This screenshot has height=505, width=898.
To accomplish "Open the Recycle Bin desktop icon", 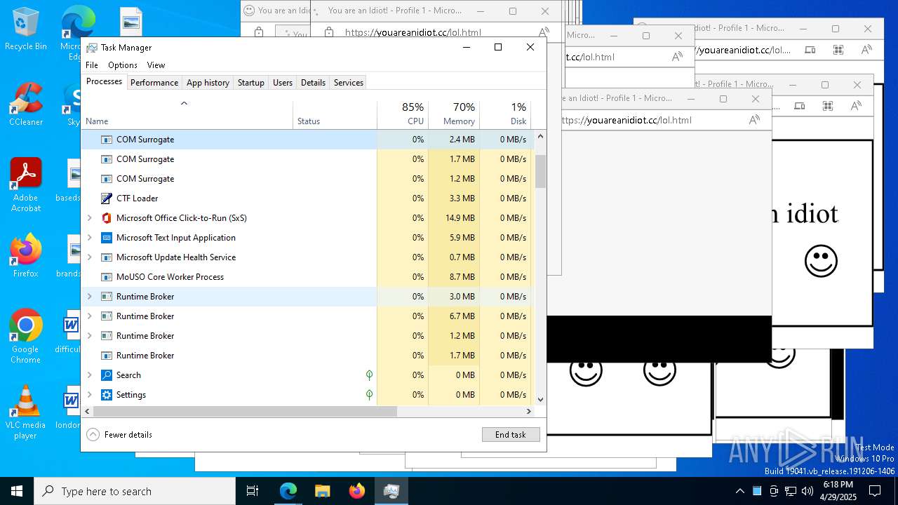I will click(26, 29).
